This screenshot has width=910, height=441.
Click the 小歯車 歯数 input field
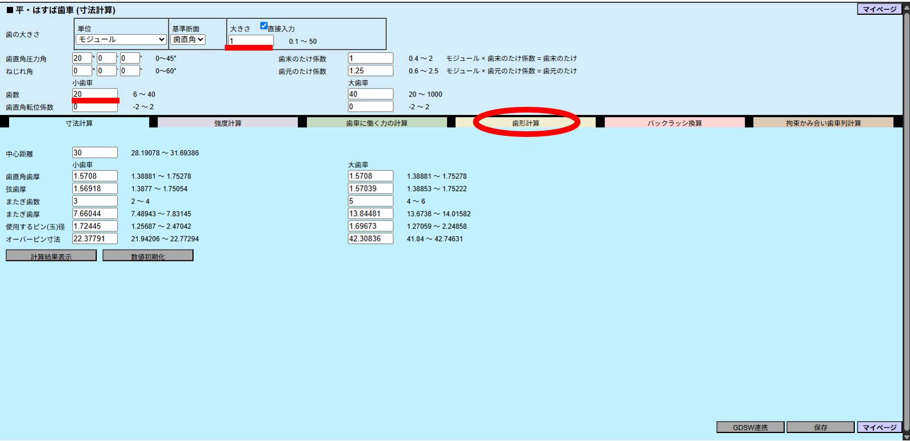(x=94, y=94)
